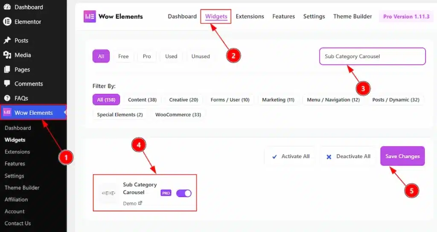Click the Activate All button
The width and height of the screenshot is (437, 232).
290,156
